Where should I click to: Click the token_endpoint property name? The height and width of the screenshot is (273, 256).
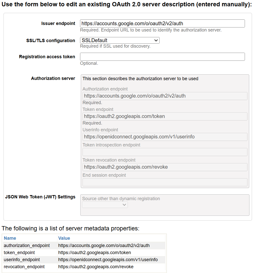19,253
